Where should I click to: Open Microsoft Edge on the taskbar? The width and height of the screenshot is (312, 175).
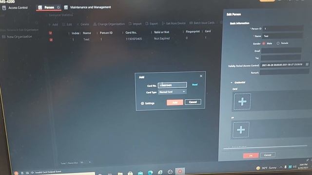click(150, 173)
